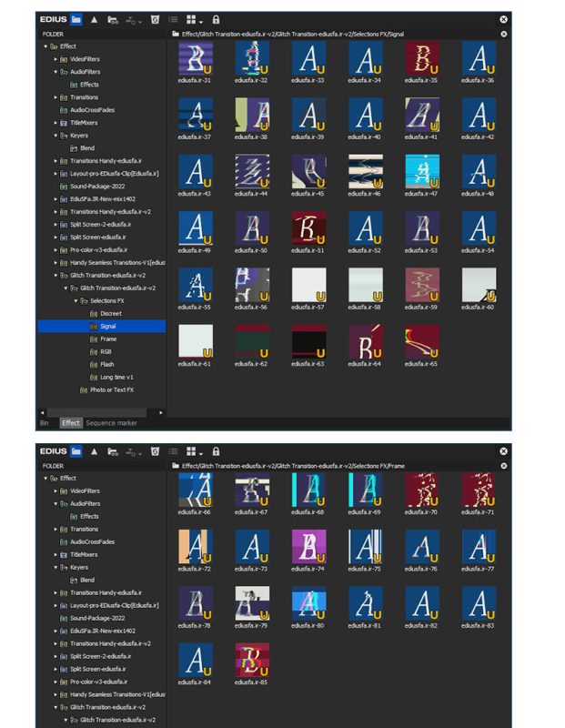Screen dimensions: 565x728
Task: Select effect eduisfa.ir-44 thumbnail
Action: point(252,172)
